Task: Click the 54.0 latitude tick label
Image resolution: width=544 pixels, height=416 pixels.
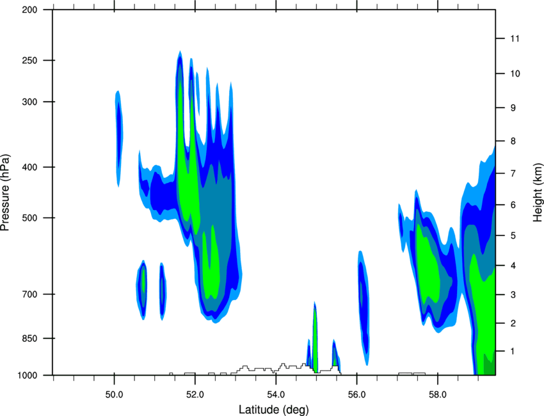Action: point(276,395)
